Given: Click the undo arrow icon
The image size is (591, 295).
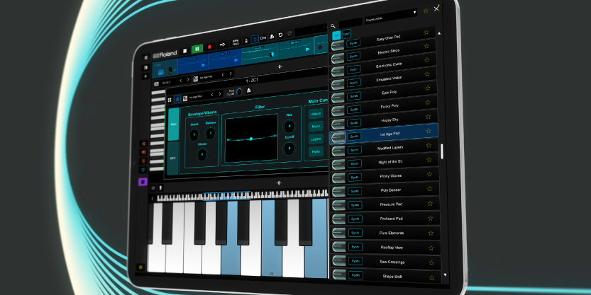Looking at the screenshot, I should (x=280, y=35).
